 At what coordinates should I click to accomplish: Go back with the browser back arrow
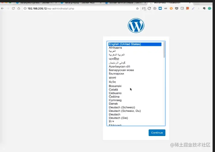[x=2, y=8]
